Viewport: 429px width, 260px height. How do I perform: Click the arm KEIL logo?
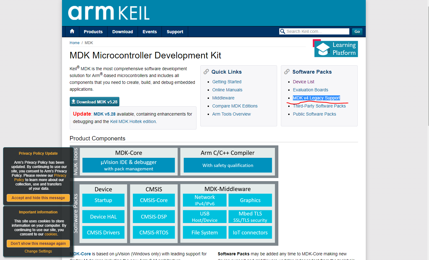[109, 13]
